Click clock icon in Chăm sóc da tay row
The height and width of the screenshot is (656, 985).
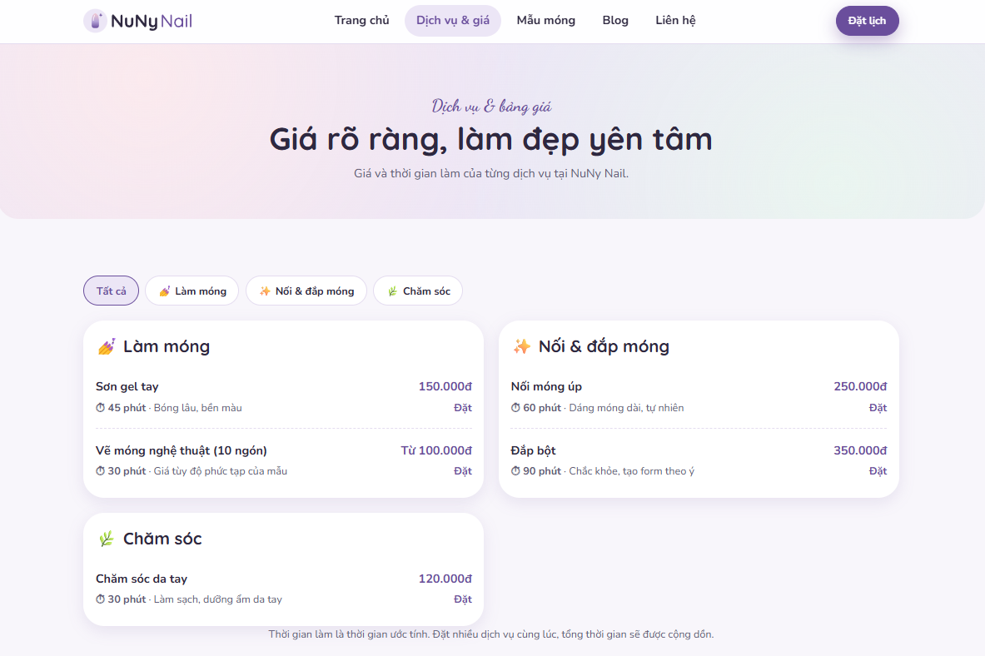click(x=101, y=599)
